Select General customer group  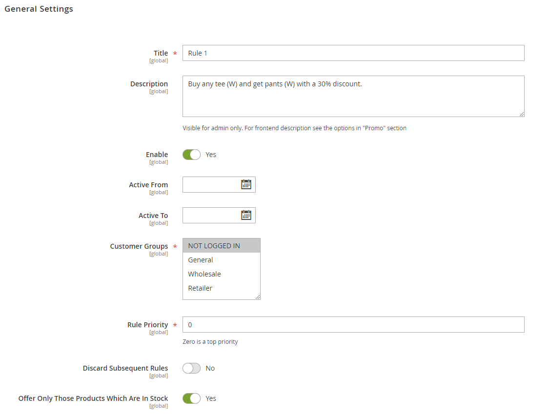(222, 260)
